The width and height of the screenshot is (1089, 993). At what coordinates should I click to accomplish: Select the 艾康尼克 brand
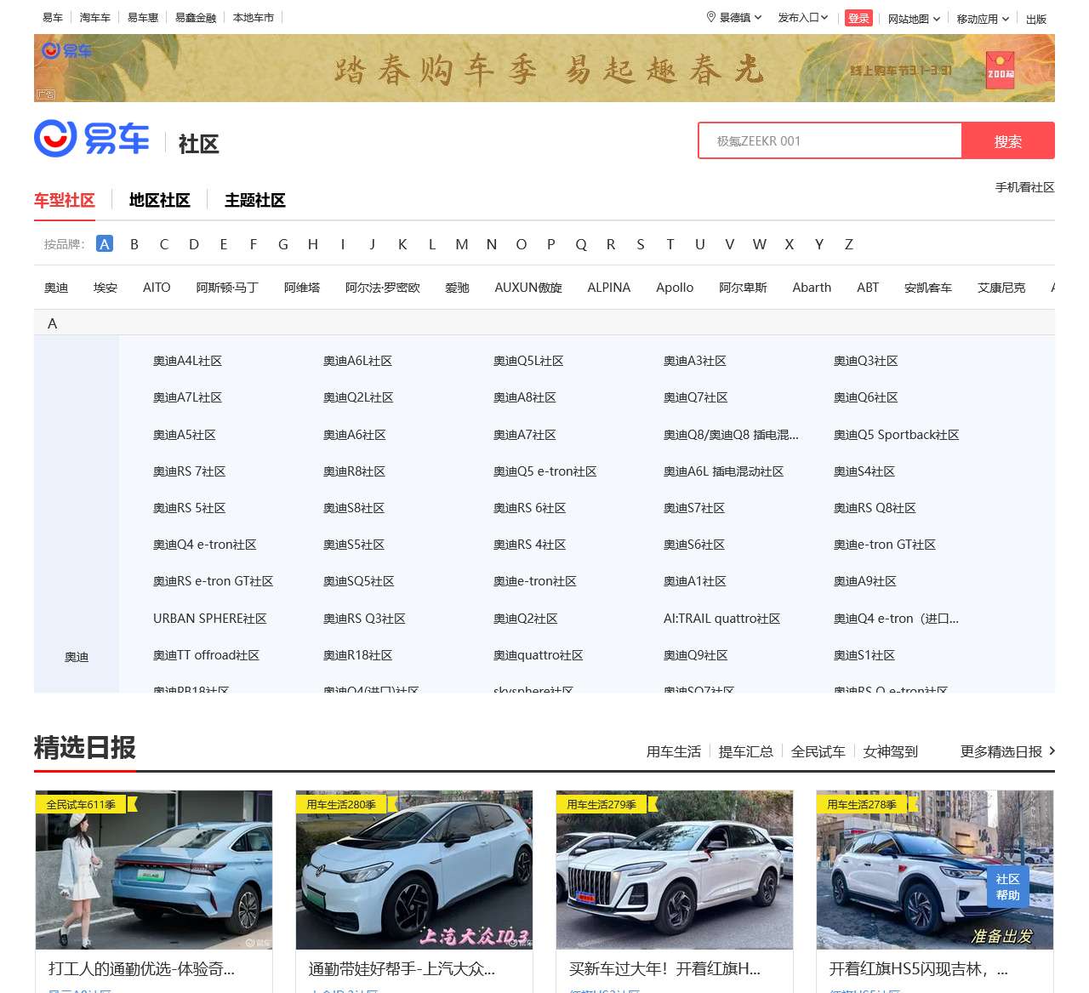coord(1001,288)
